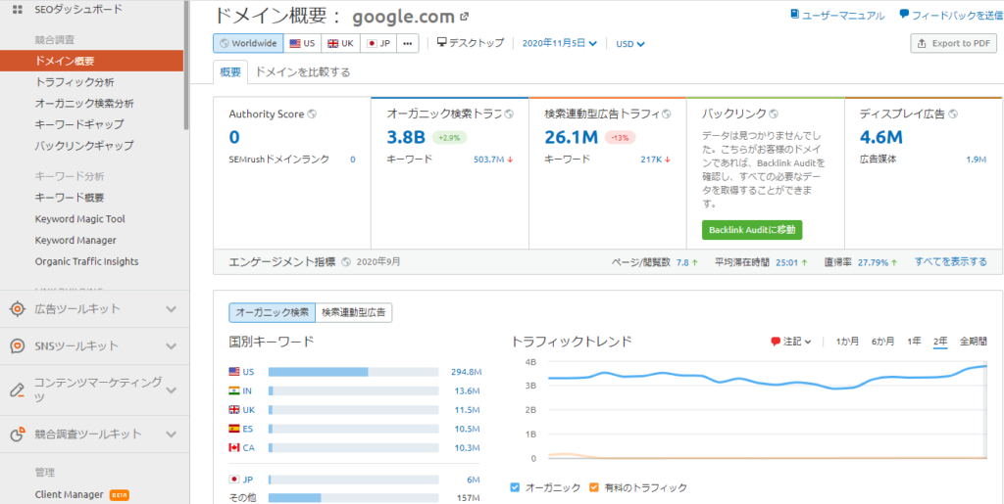The width and height of the screenshot is (1004, 504).
Task: Click the red 注記 comment icon
Action: pyautogui.click(x=777, y=342)
